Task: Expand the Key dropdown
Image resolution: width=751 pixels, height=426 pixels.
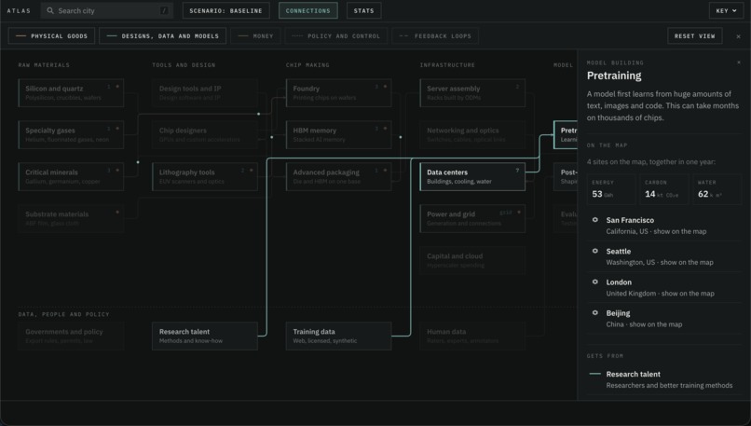Action: pos(726,10)
